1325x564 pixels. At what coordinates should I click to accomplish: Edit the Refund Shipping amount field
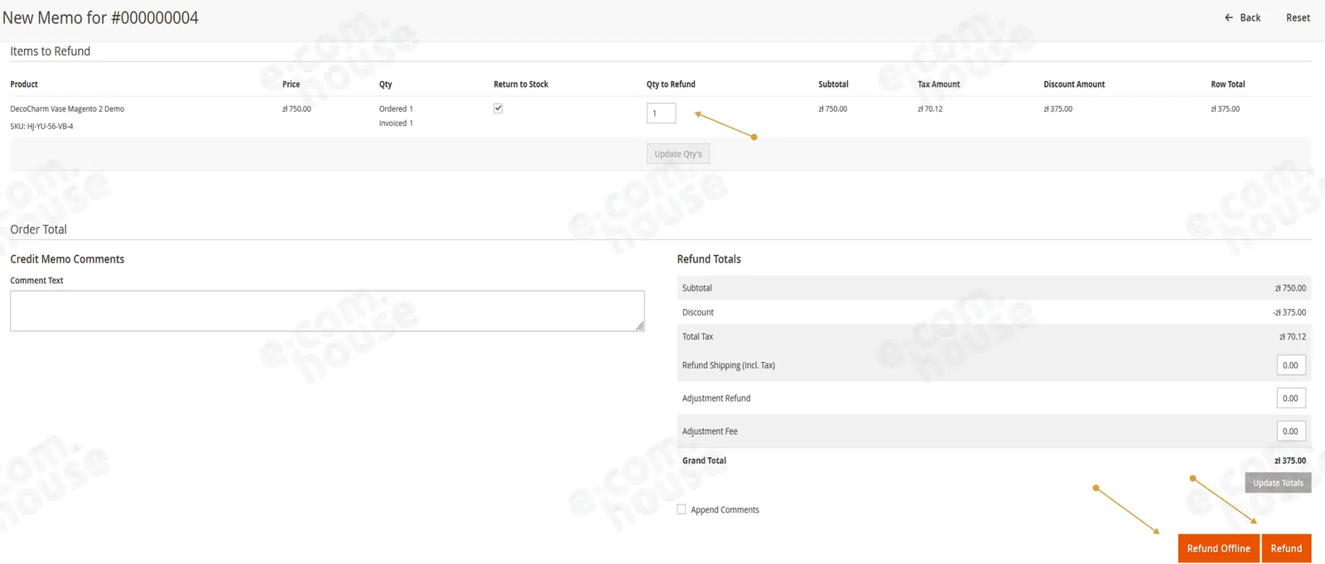tap(1291, 365)
